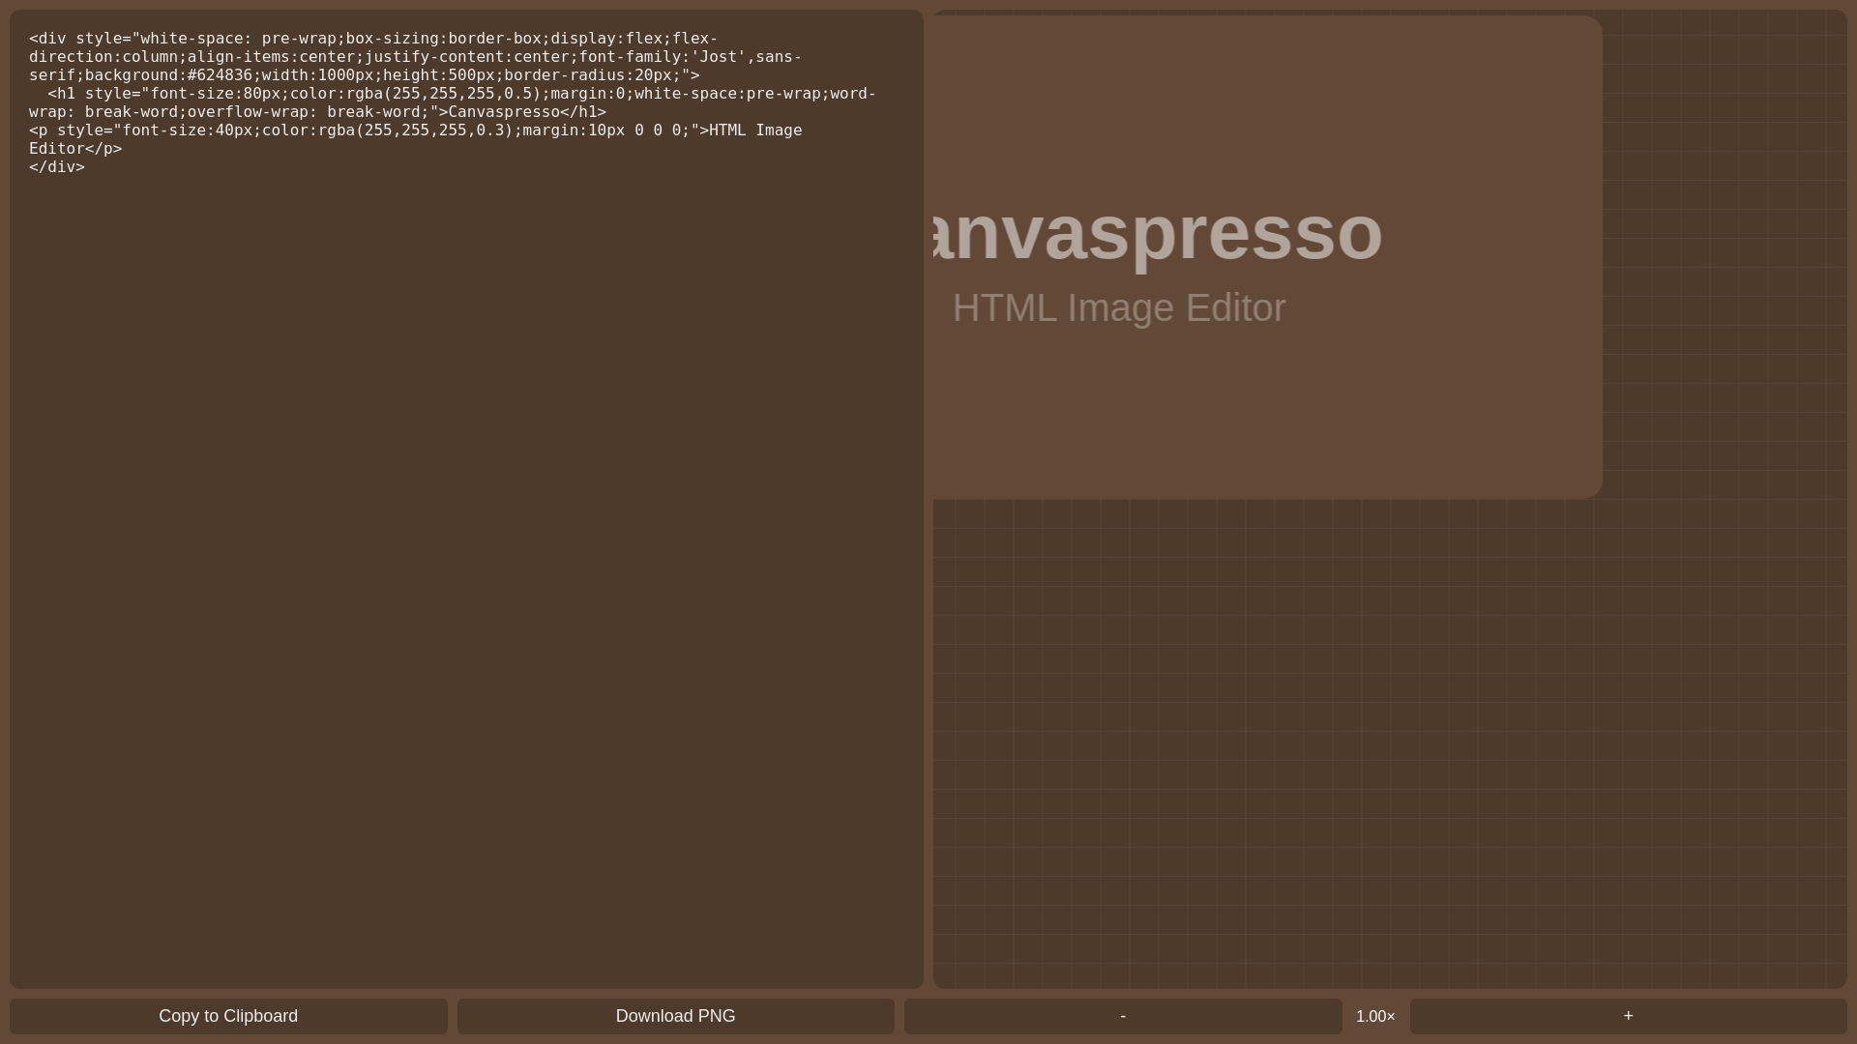
Task: Download the canvas as PNG
Action: click(x=675, y=1016)
